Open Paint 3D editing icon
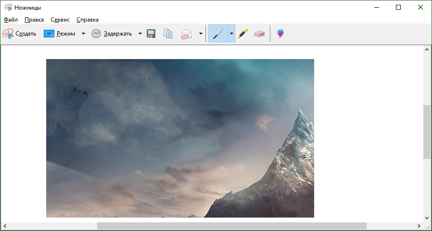The height and width of the screenshot is (231, 432). click(280, 34)
